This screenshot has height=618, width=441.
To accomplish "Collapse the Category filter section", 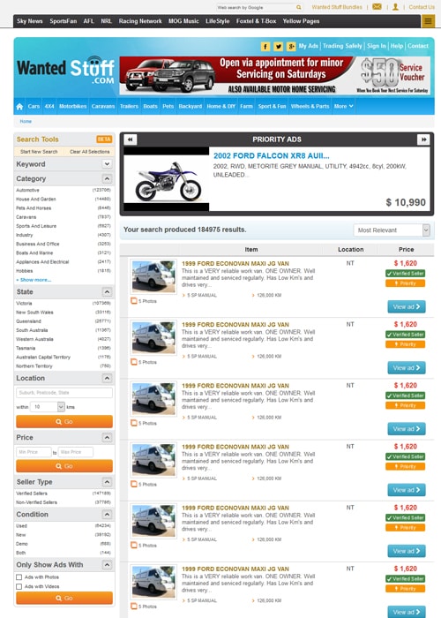I will 107,178.
